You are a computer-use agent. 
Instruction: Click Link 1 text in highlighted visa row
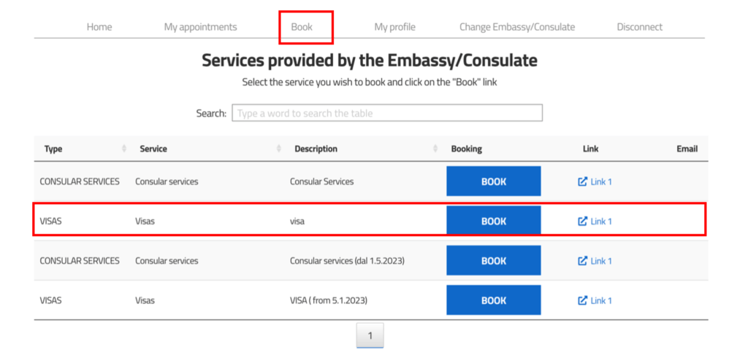click(x=601, y=222)
